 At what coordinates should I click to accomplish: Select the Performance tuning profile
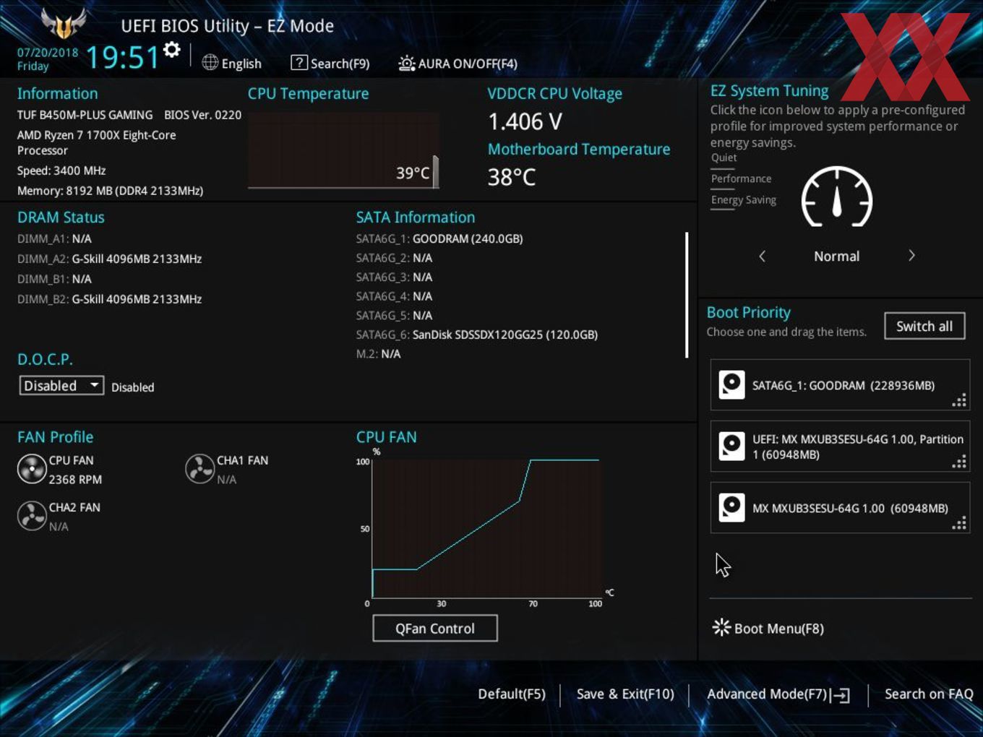click(x=741, y=178)
